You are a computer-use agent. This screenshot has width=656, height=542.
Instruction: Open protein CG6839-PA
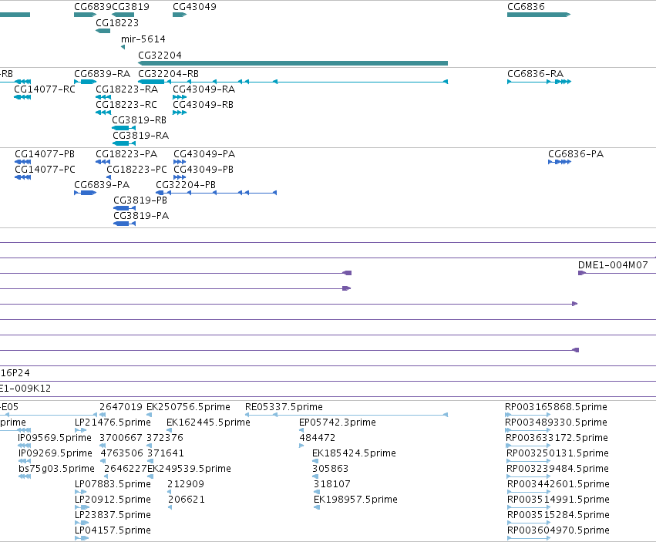tap(86, 193)
